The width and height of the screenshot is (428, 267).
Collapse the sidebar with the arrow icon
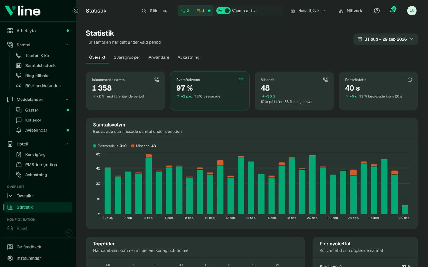coord(76,11)
